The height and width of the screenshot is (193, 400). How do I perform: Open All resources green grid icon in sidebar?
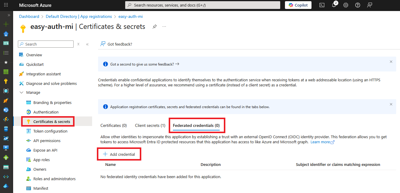click(x=6, y=72)
